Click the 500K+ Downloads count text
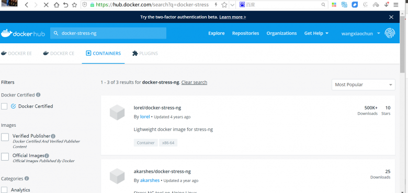 click(367, 111)
